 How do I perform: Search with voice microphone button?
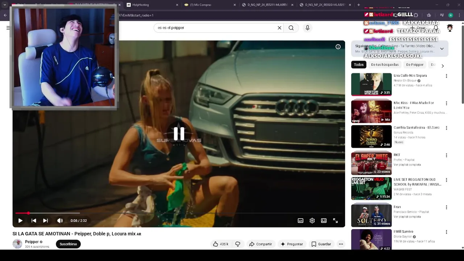tap(307, 28)
